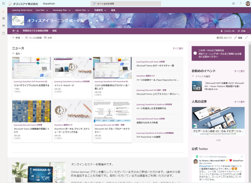Click the フォロー中 star icon
The height and width of the screenshot is (183, 251).
coord(222,31)
